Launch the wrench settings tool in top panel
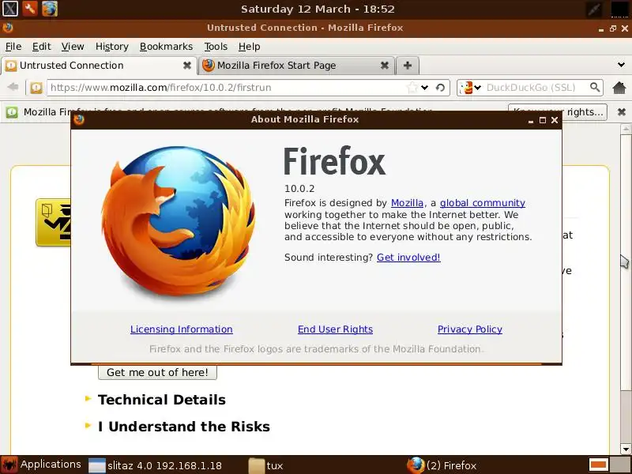The width and height of the screenshot is (632, 474). (30, 9)
